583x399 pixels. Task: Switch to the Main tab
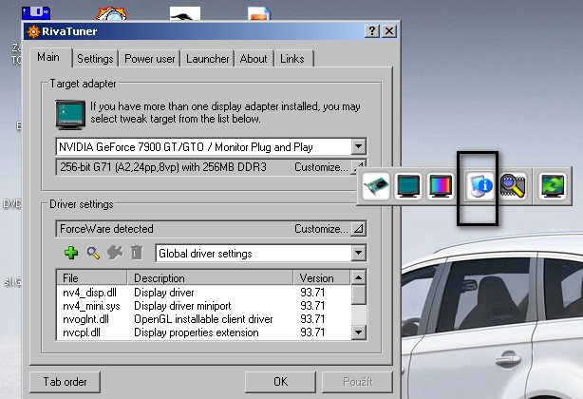[x=48, y=57]
